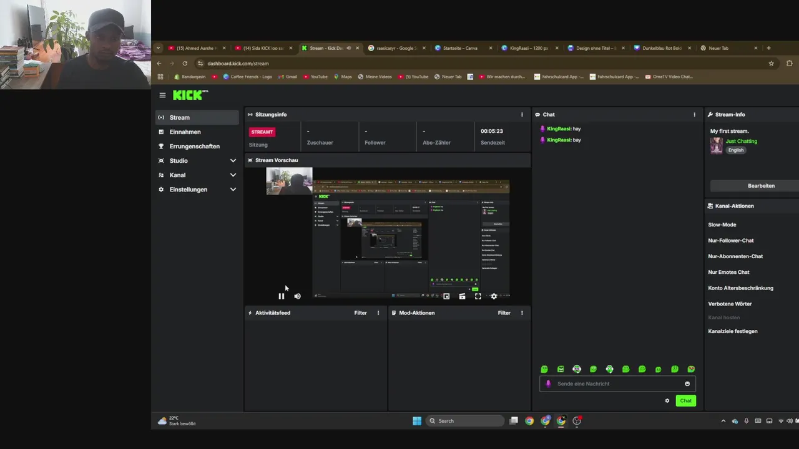This screenshot has width=799, height=449.
Task: Click the Bearbeiten button
Action: [x=761, y=186]
